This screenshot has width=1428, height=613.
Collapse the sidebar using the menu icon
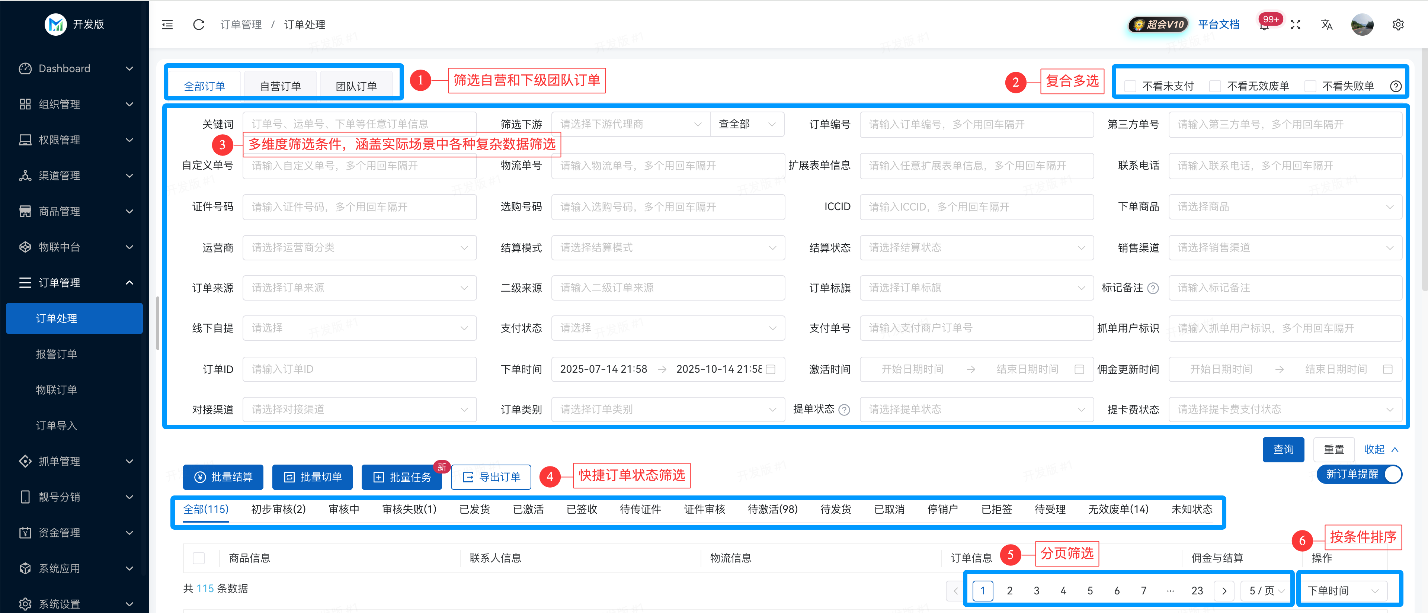167,25
